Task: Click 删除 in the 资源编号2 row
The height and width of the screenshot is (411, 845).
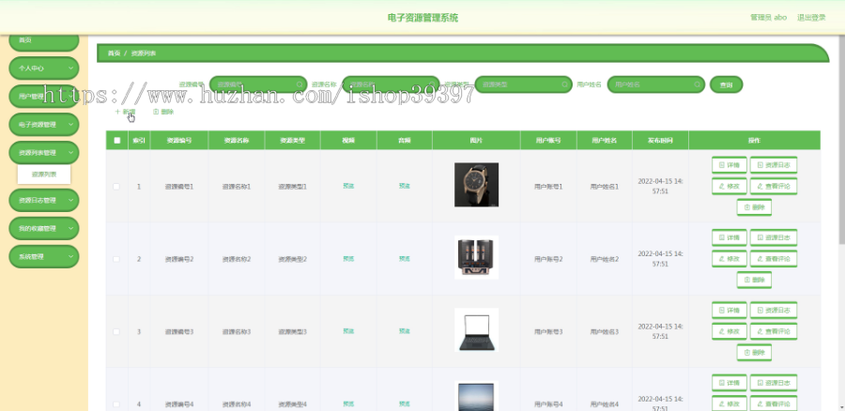Action: [754, 281]
